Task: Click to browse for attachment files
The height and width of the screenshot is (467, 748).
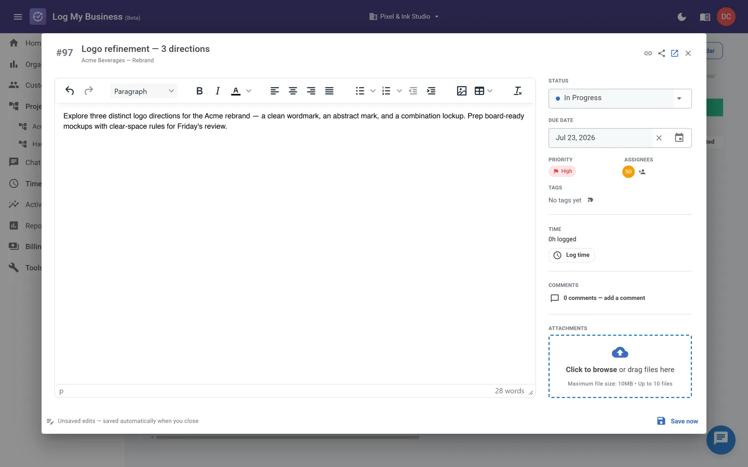Action: [x=620, y=366]
